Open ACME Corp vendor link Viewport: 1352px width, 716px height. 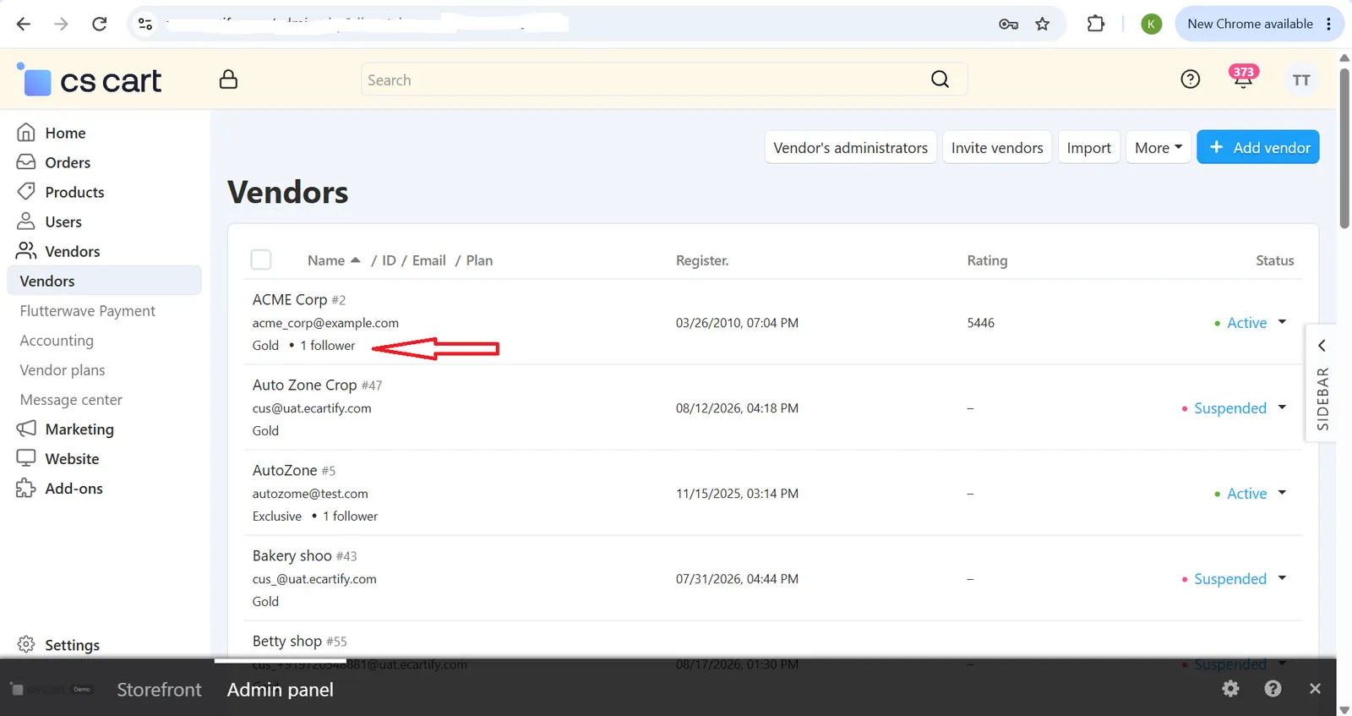(290, 299)
